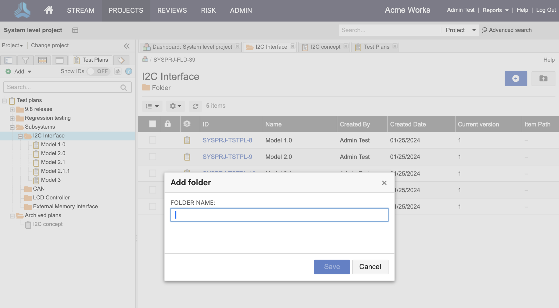
Task: Click the Jama logo icon
Action: pyautogui.click(x=22, y=10)
